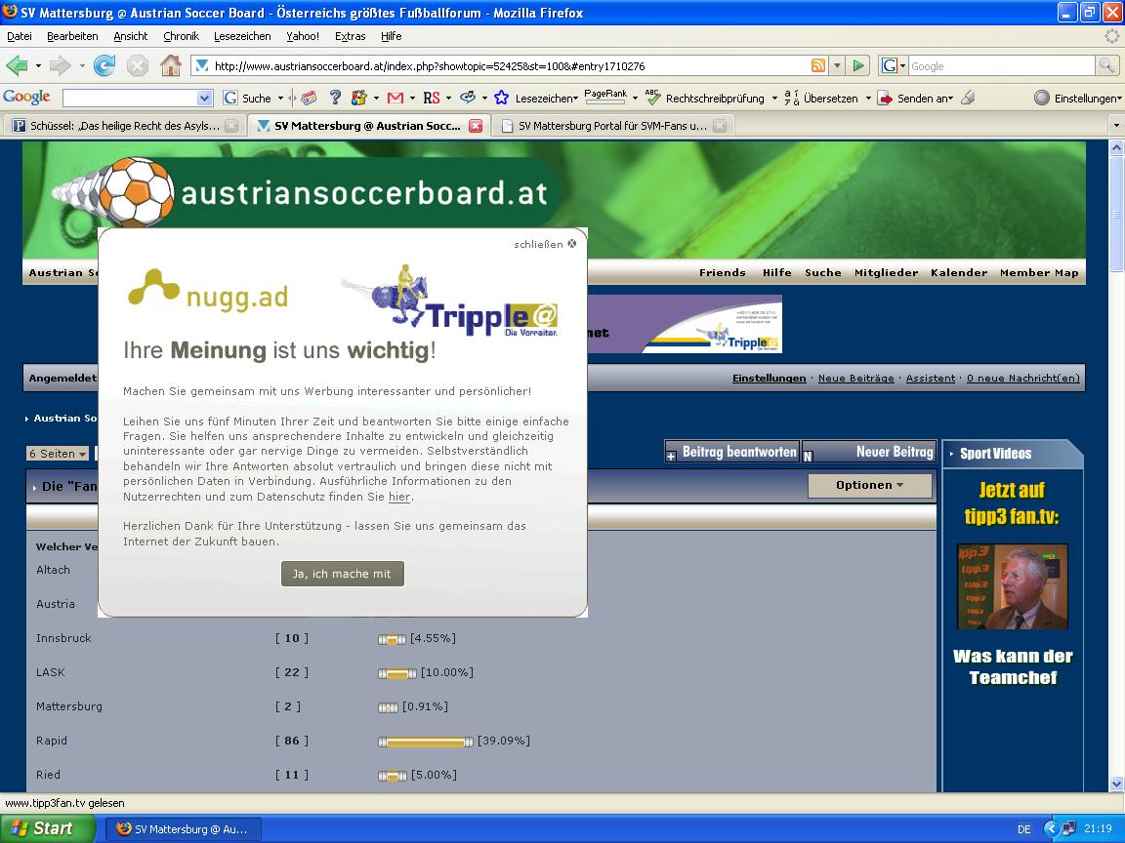Switch to the Schüssel tab
The width and height of the screenshot is (1125, 843).
[x=125, y=126]
